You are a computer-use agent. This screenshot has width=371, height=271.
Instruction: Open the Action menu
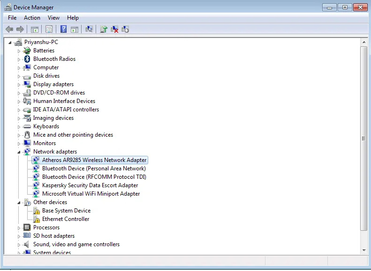pyautogui.click(x=32, y=18)
